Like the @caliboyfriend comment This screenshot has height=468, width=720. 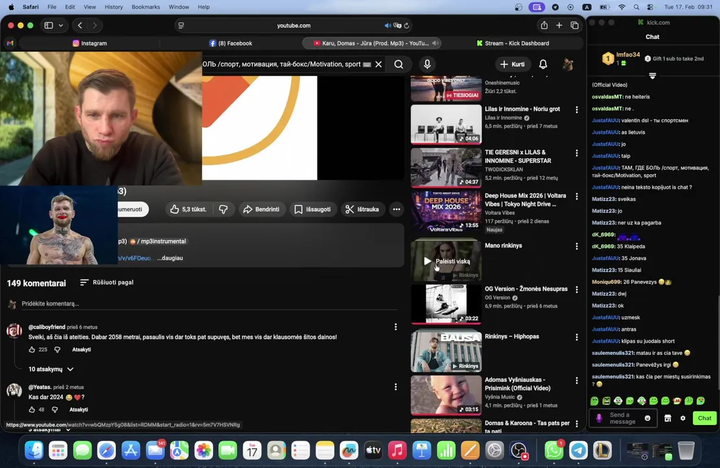(32, 350)
